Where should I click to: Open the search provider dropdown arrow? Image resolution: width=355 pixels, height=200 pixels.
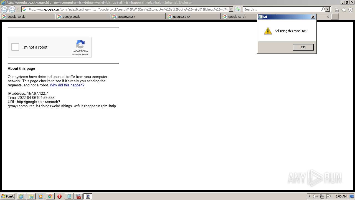327,9
